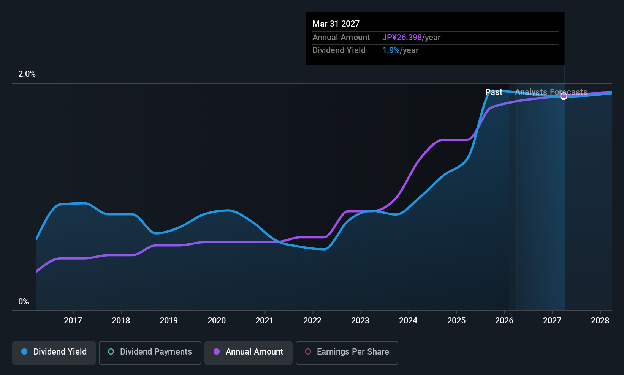
Task: Click the purple Annual Amount legend dot
Action: point(217,351)
